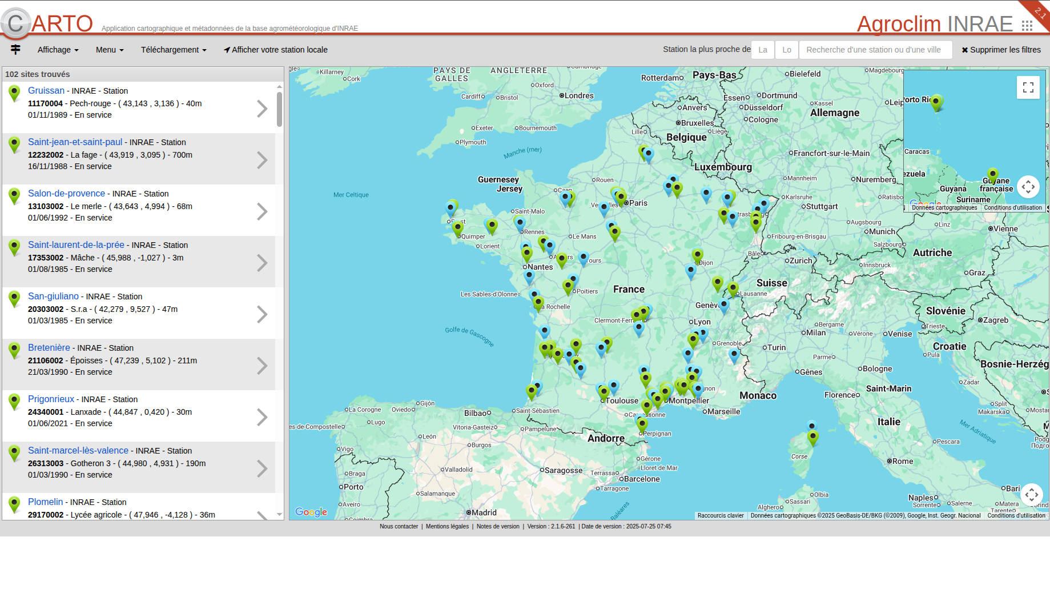
Task: Click the station or city search field
Action: click(x=875, y=50)
